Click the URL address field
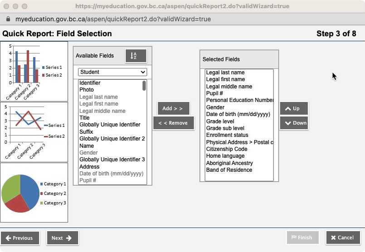The height and width of the screenshot is (252, 365). coord(113,19)
